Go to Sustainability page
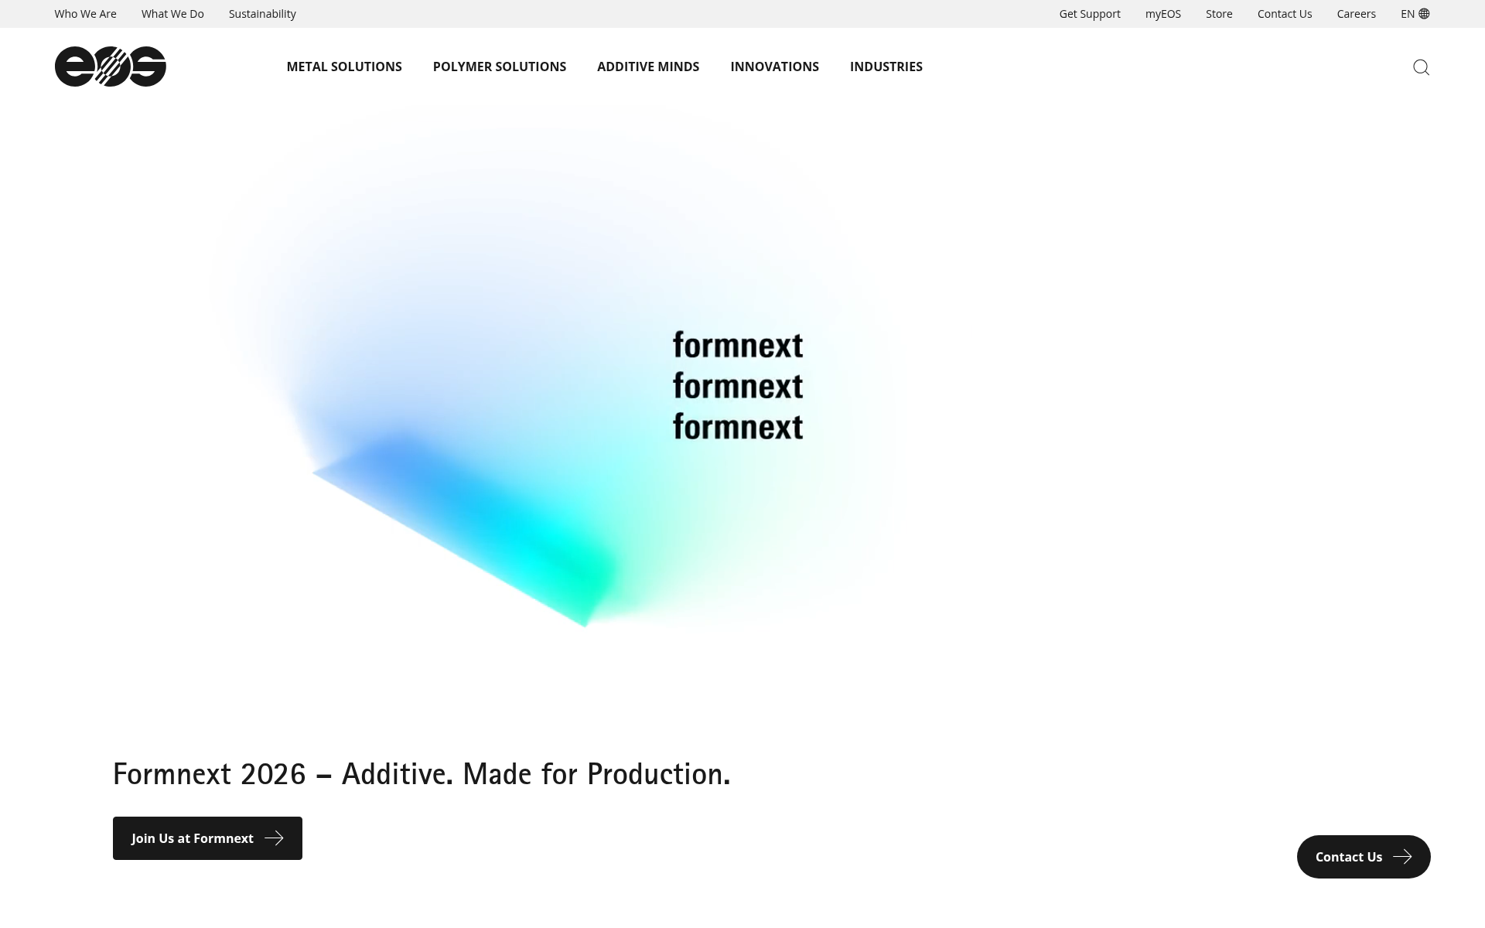Image resolution: width=1485 pixels, height=928 pixels. point(262,14)
